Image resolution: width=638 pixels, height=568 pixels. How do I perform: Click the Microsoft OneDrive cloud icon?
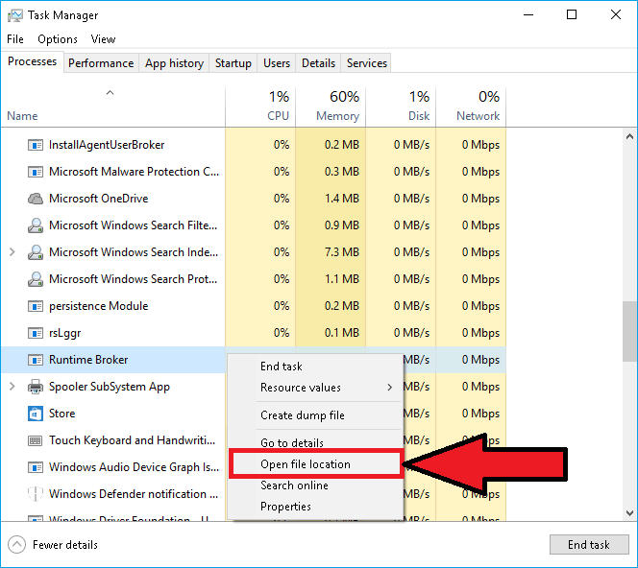coord(36,199)
